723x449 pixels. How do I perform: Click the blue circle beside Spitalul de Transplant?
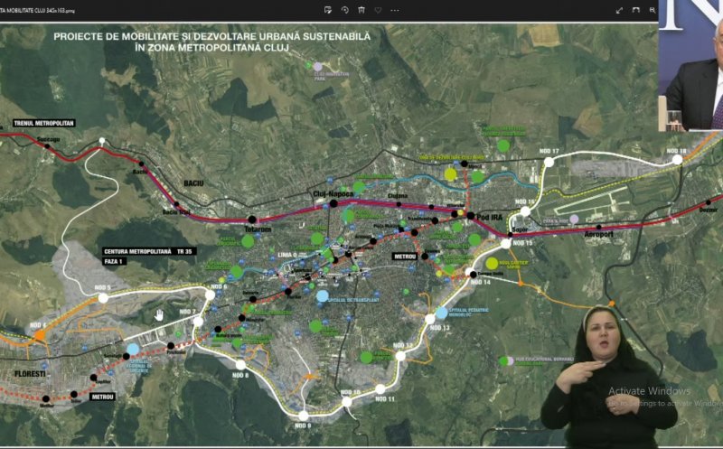pos(323,296)
